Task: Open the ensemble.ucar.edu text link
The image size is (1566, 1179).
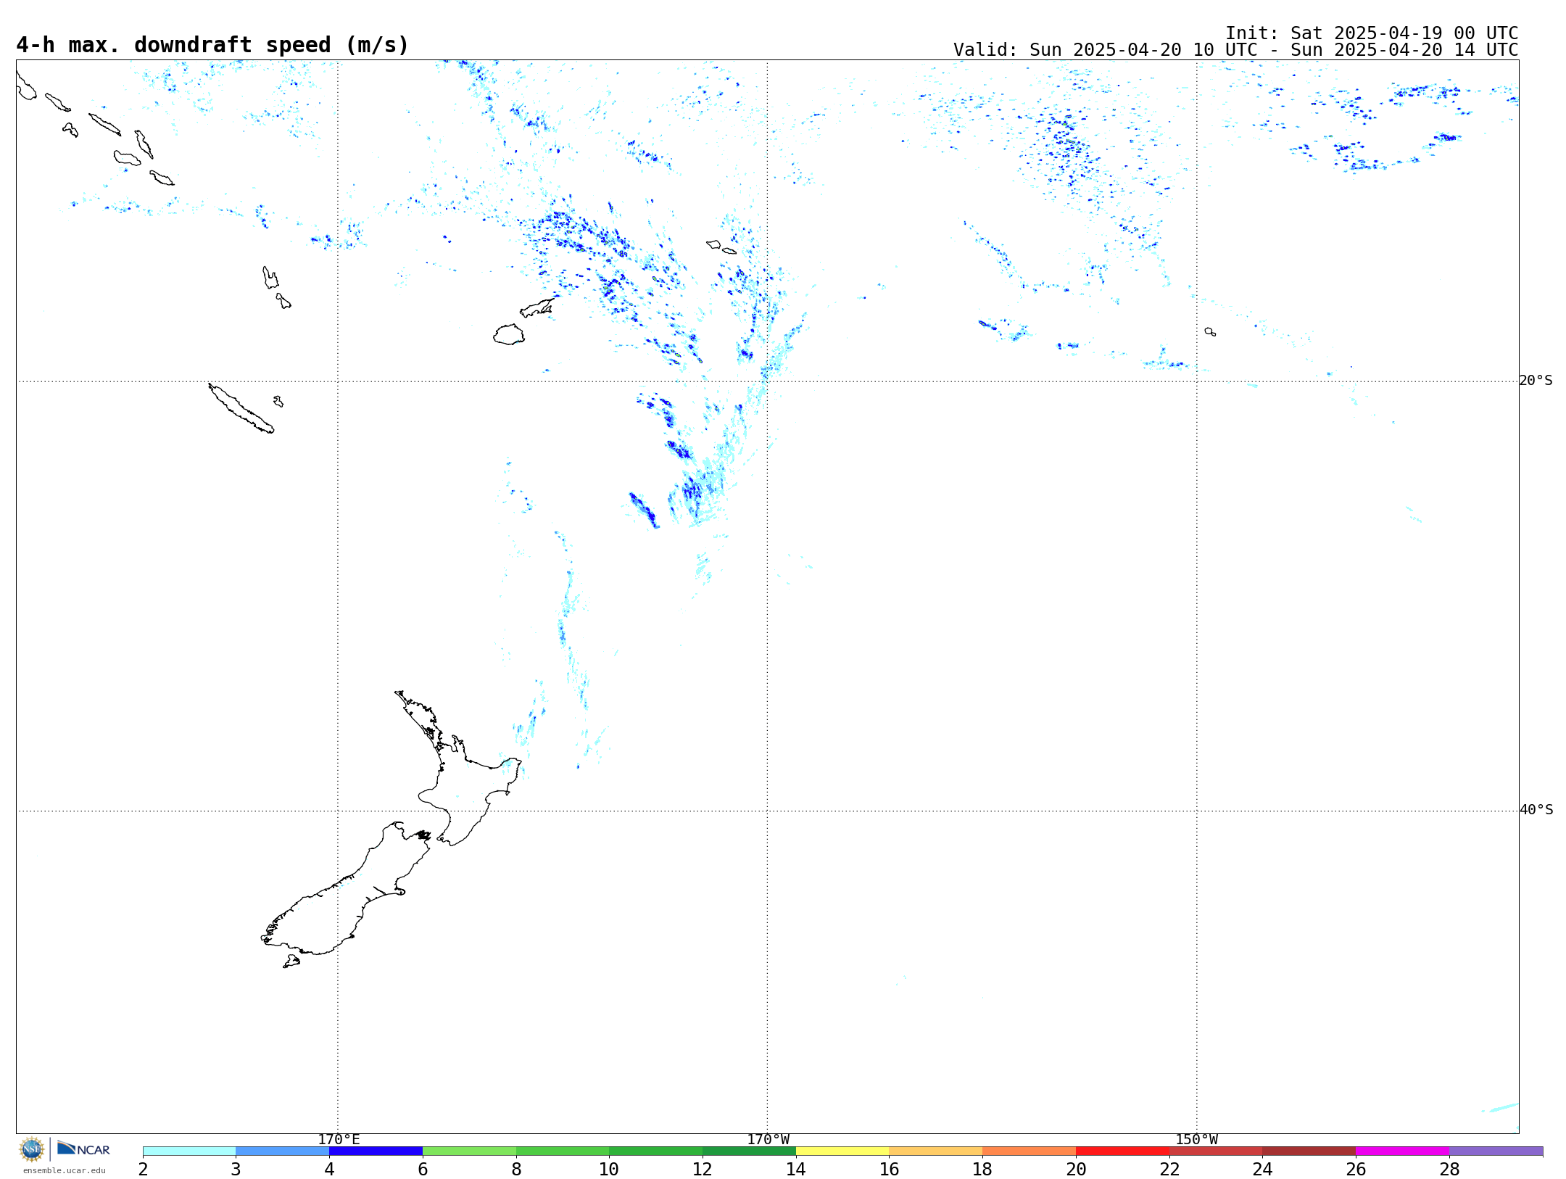Action: pyautogui.click(x=65, y=1170)
